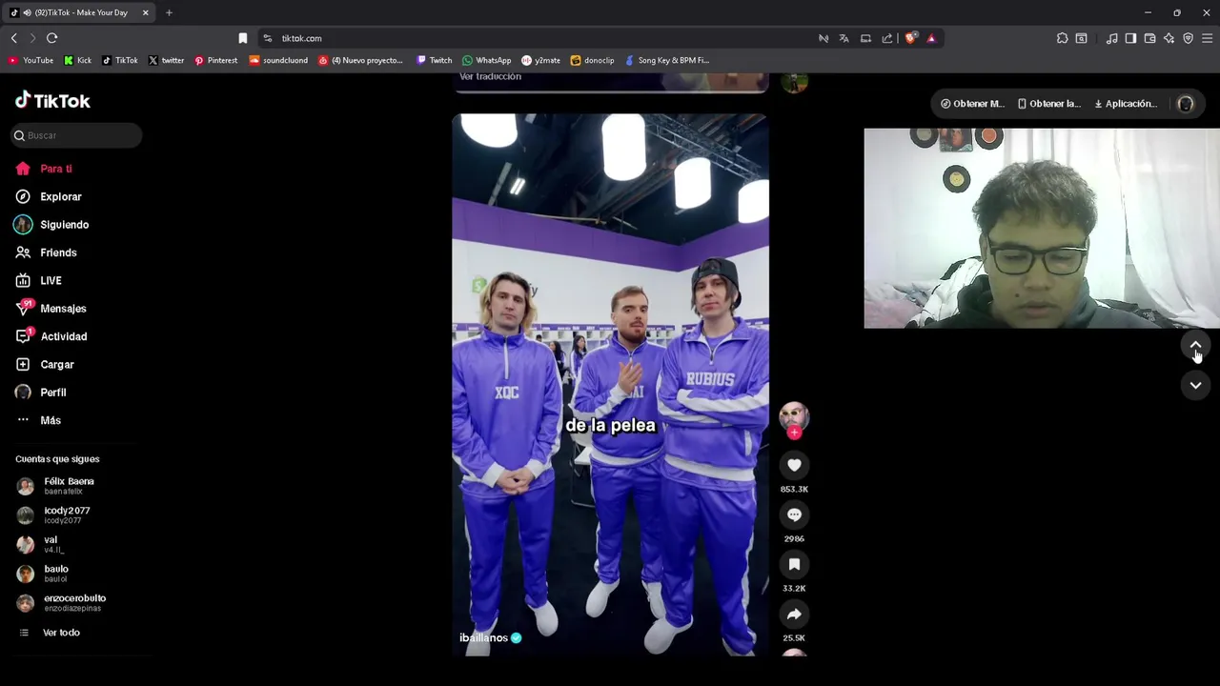Viewport: 1220px width, 686px height.
Task: Follow creator via the red plus badge
Action: tap(794, 433)
